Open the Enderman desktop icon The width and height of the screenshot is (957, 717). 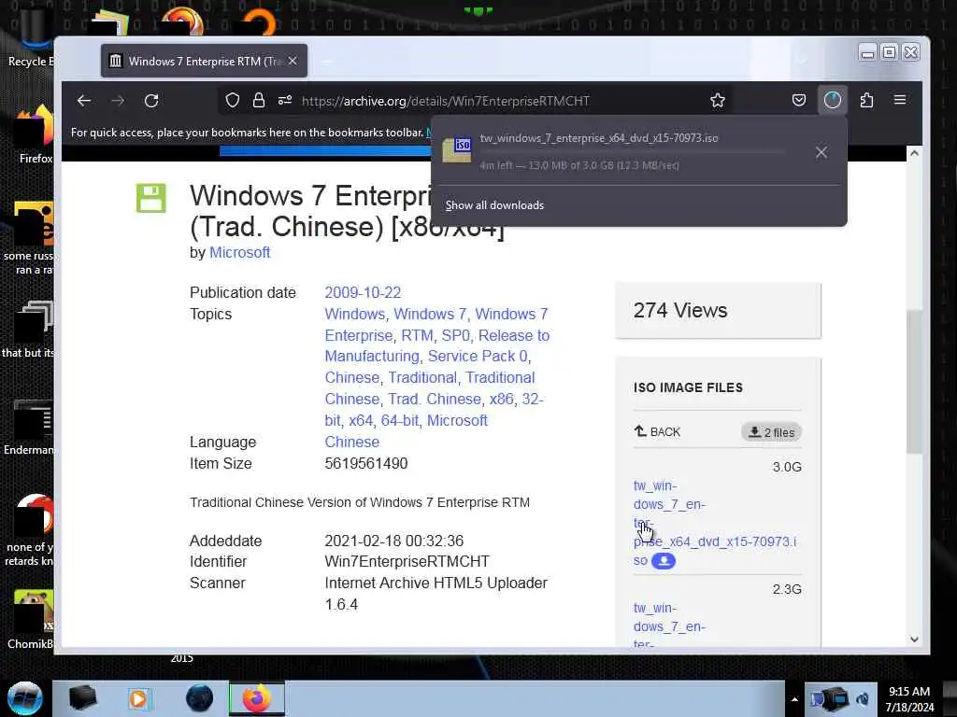click(x=29, y=428)
